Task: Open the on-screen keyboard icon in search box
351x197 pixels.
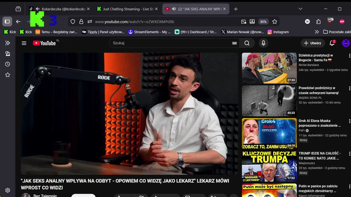Action: (x=234, y=43)
